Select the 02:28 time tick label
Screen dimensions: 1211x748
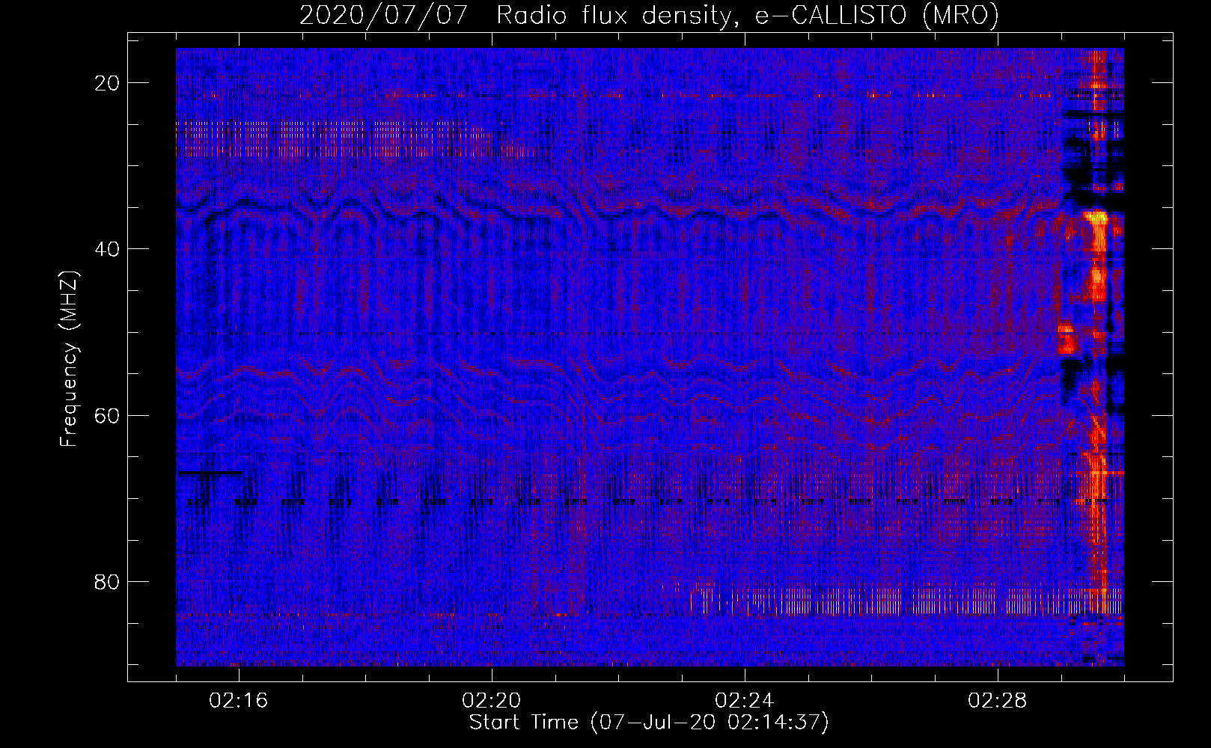pos(998,701)
